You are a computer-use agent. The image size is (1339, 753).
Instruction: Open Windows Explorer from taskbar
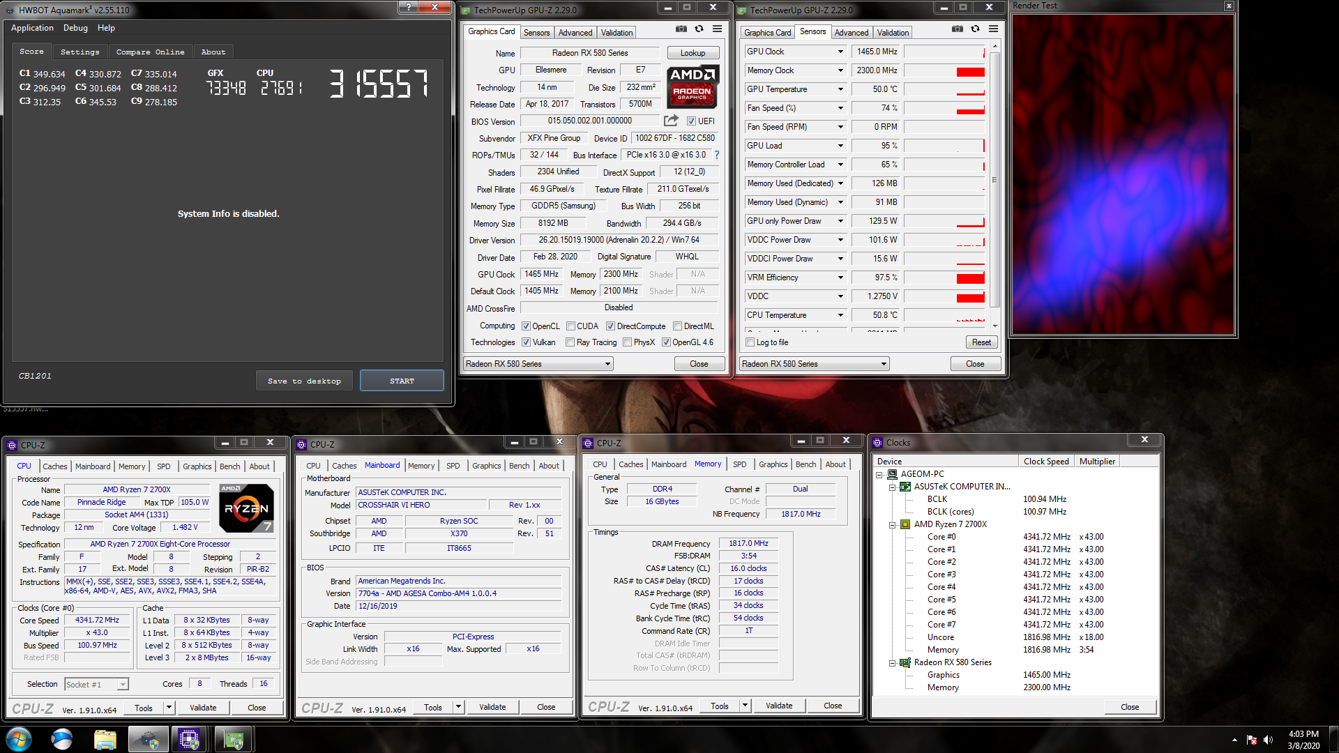105,739
